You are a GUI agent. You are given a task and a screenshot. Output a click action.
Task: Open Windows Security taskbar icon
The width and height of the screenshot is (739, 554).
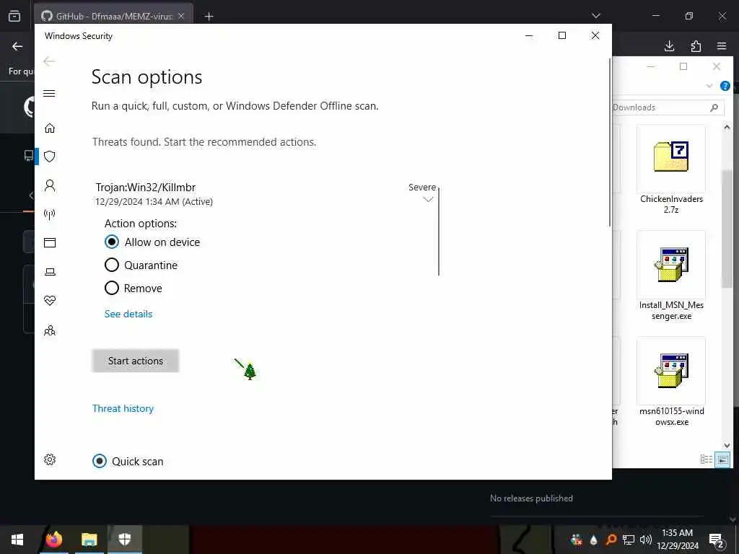[124, 540]
